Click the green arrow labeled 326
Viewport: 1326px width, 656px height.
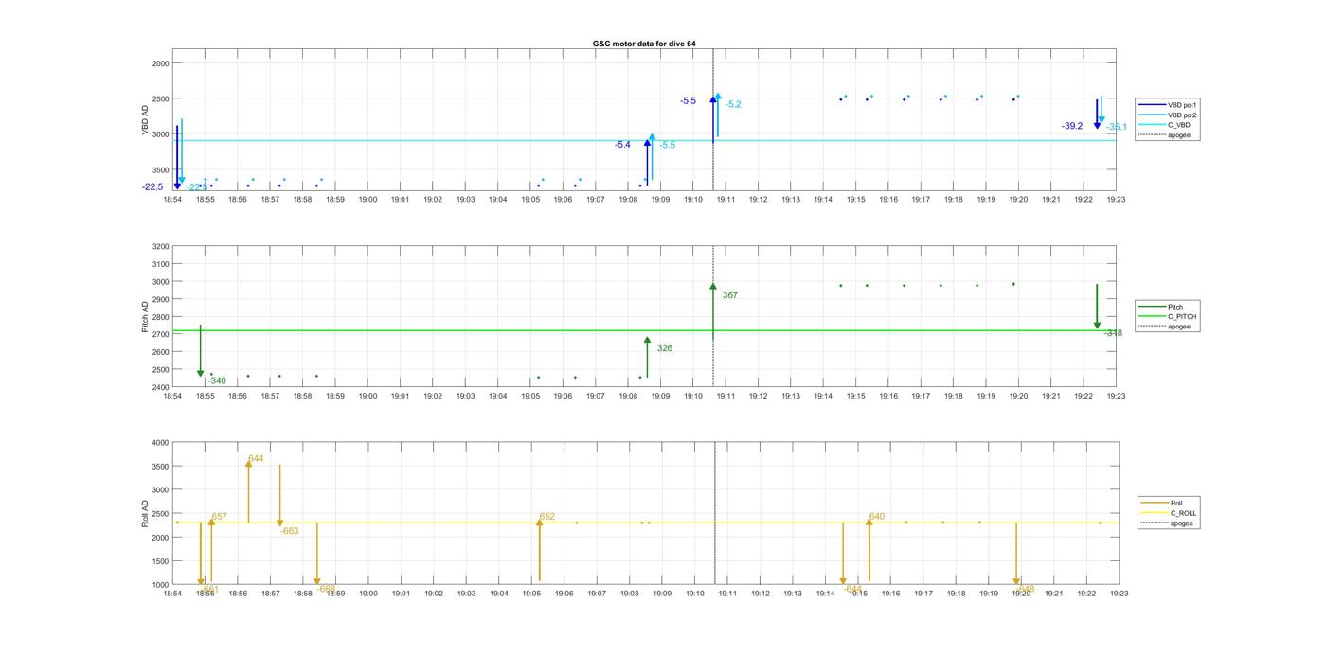tap(647, 357)
